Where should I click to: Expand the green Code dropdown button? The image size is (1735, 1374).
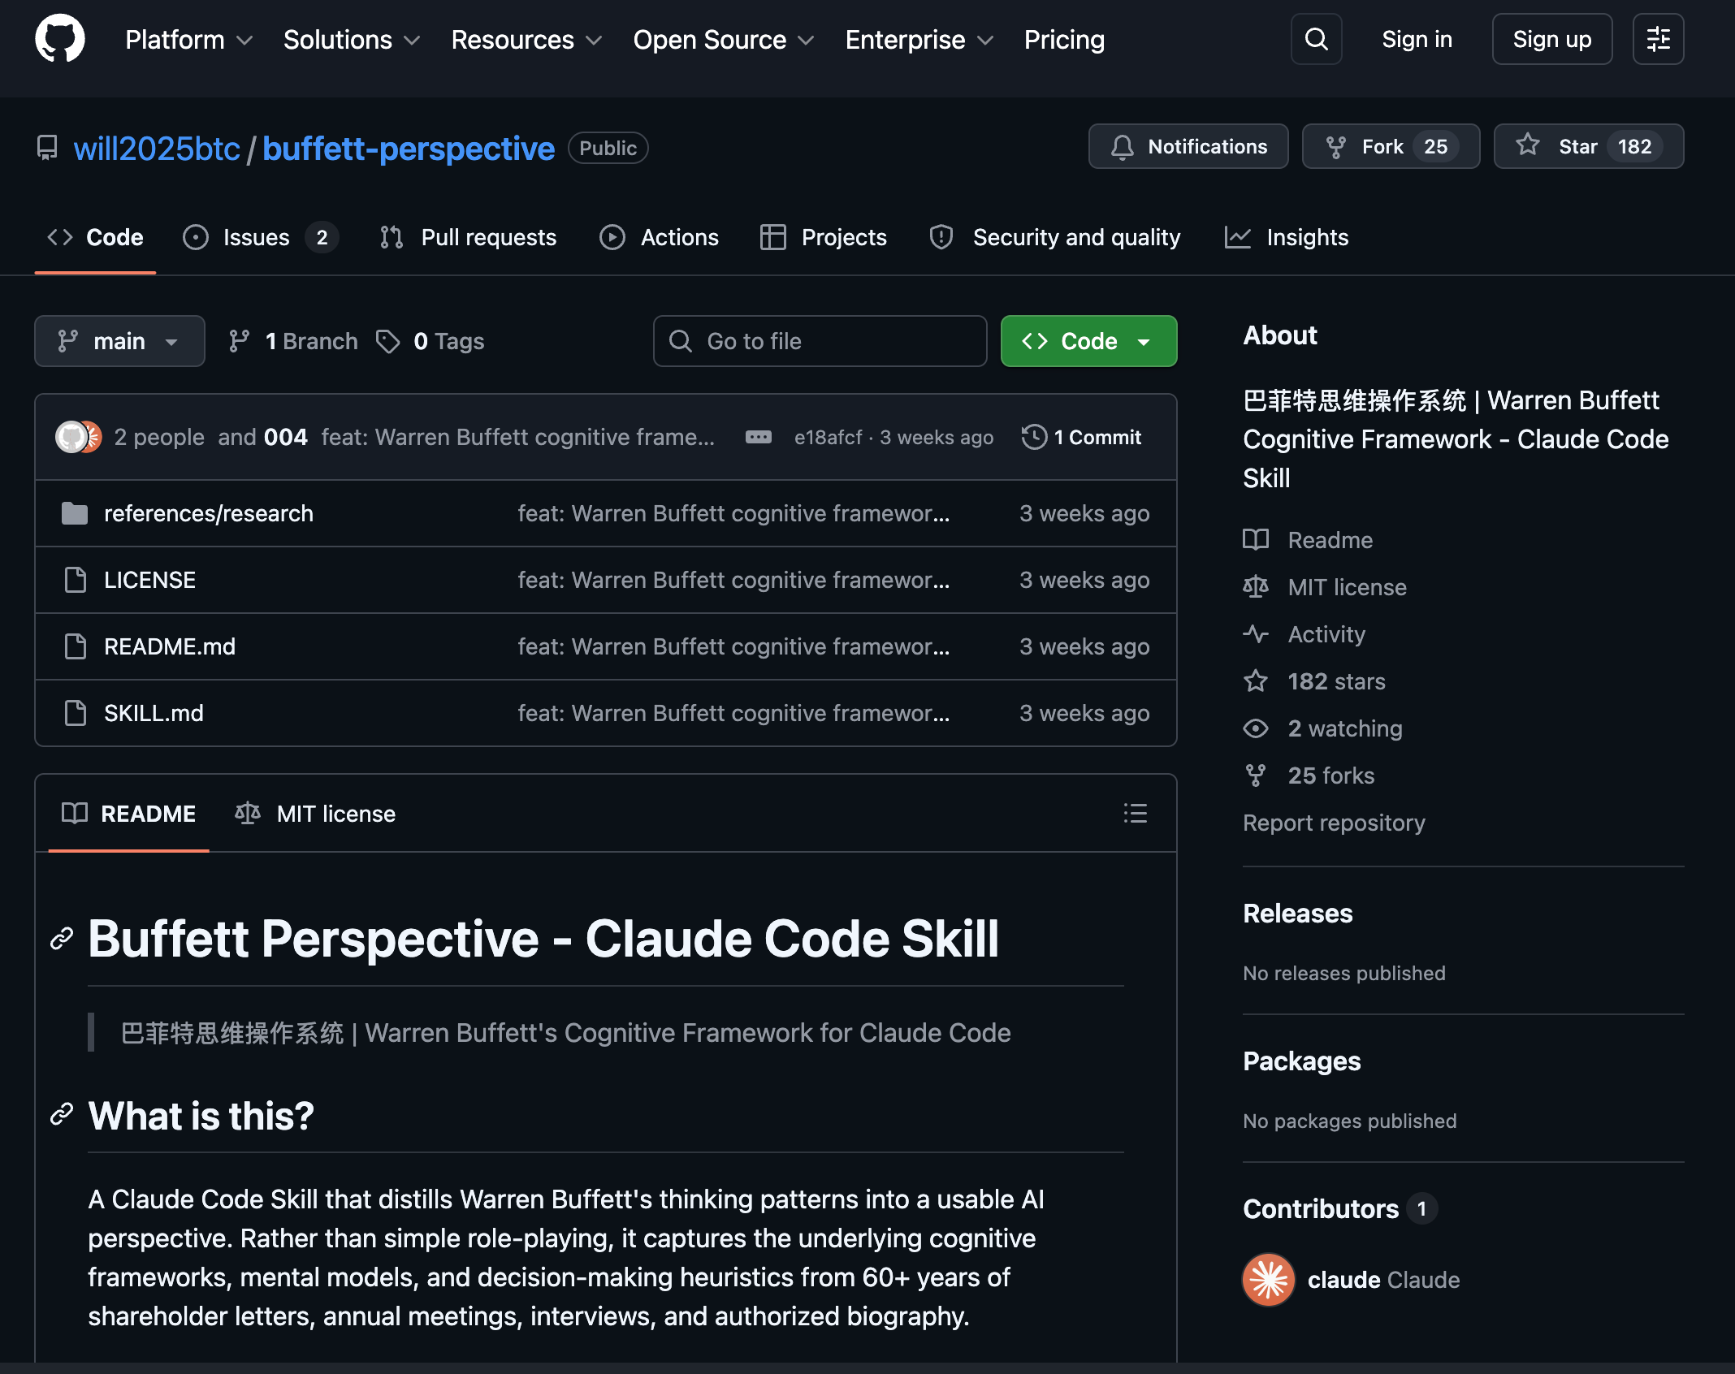(1088, 341)
